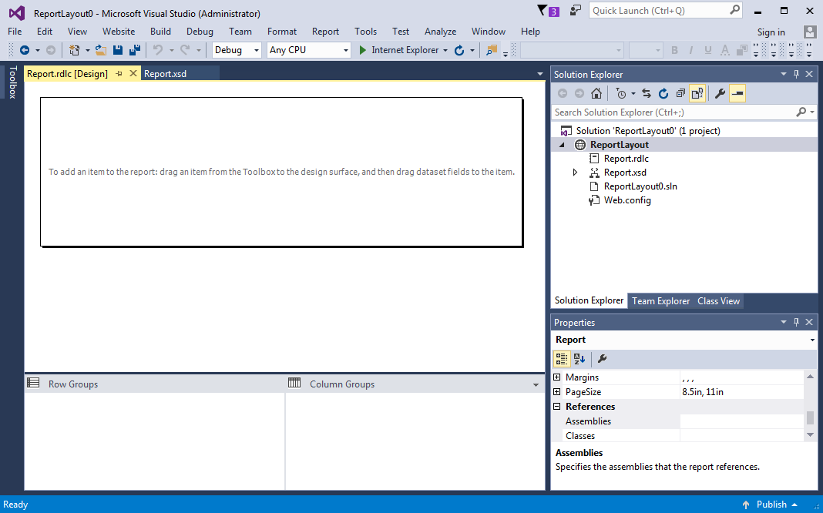Click the Collapse All icon in Solution Explorer
The height and width of the screenshot is (513, 823).
[x=680, y=93]
